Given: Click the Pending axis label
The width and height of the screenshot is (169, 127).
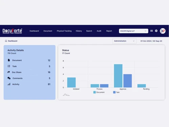Looking at the screenshot, I should [x=146, y=89].
